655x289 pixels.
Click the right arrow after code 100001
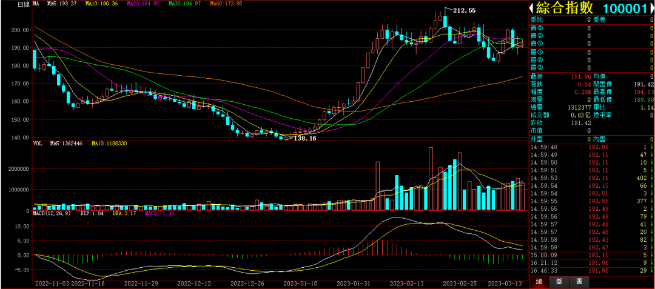(x=650, y=8)
